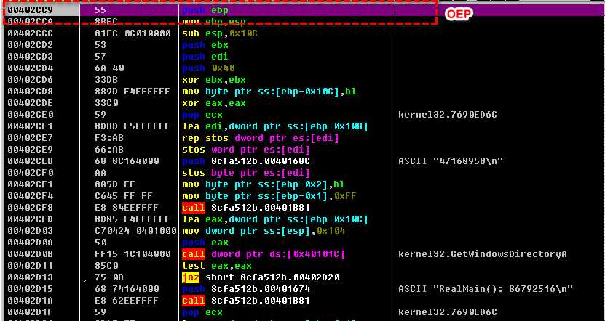The image size is (605, 321).
Task: Select hex bytes 'FF15 1C104000'
Action: pyautogui.click(x=133, y=254)
